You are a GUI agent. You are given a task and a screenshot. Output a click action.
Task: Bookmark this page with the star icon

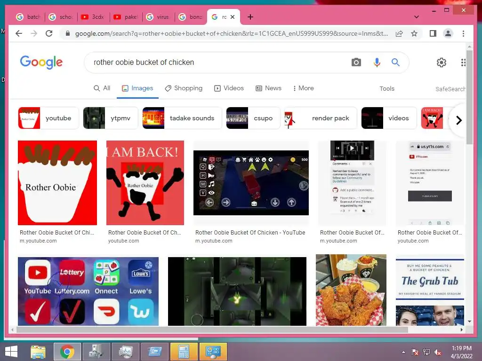[x=414, y=33]
